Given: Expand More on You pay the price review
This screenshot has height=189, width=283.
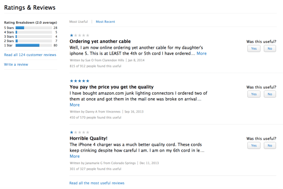Looking at the screenshot, I should pos(75,105).
